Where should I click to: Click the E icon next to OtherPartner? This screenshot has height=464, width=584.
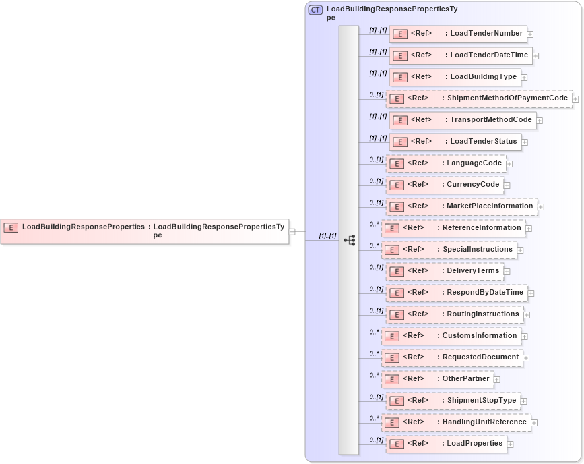click(391, 379)
